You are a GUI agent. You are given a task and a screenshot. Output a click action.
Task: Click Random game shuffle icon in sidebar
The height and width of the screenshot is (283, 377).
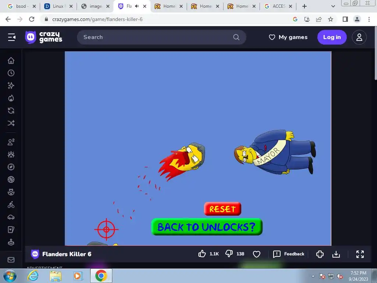coord(11,123)
